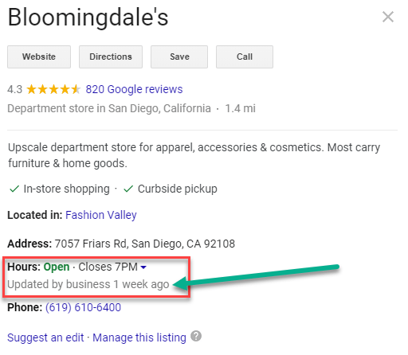
Task: Open the Fashion Valley link
Action: pyautogui.click(x=101, y=215)
